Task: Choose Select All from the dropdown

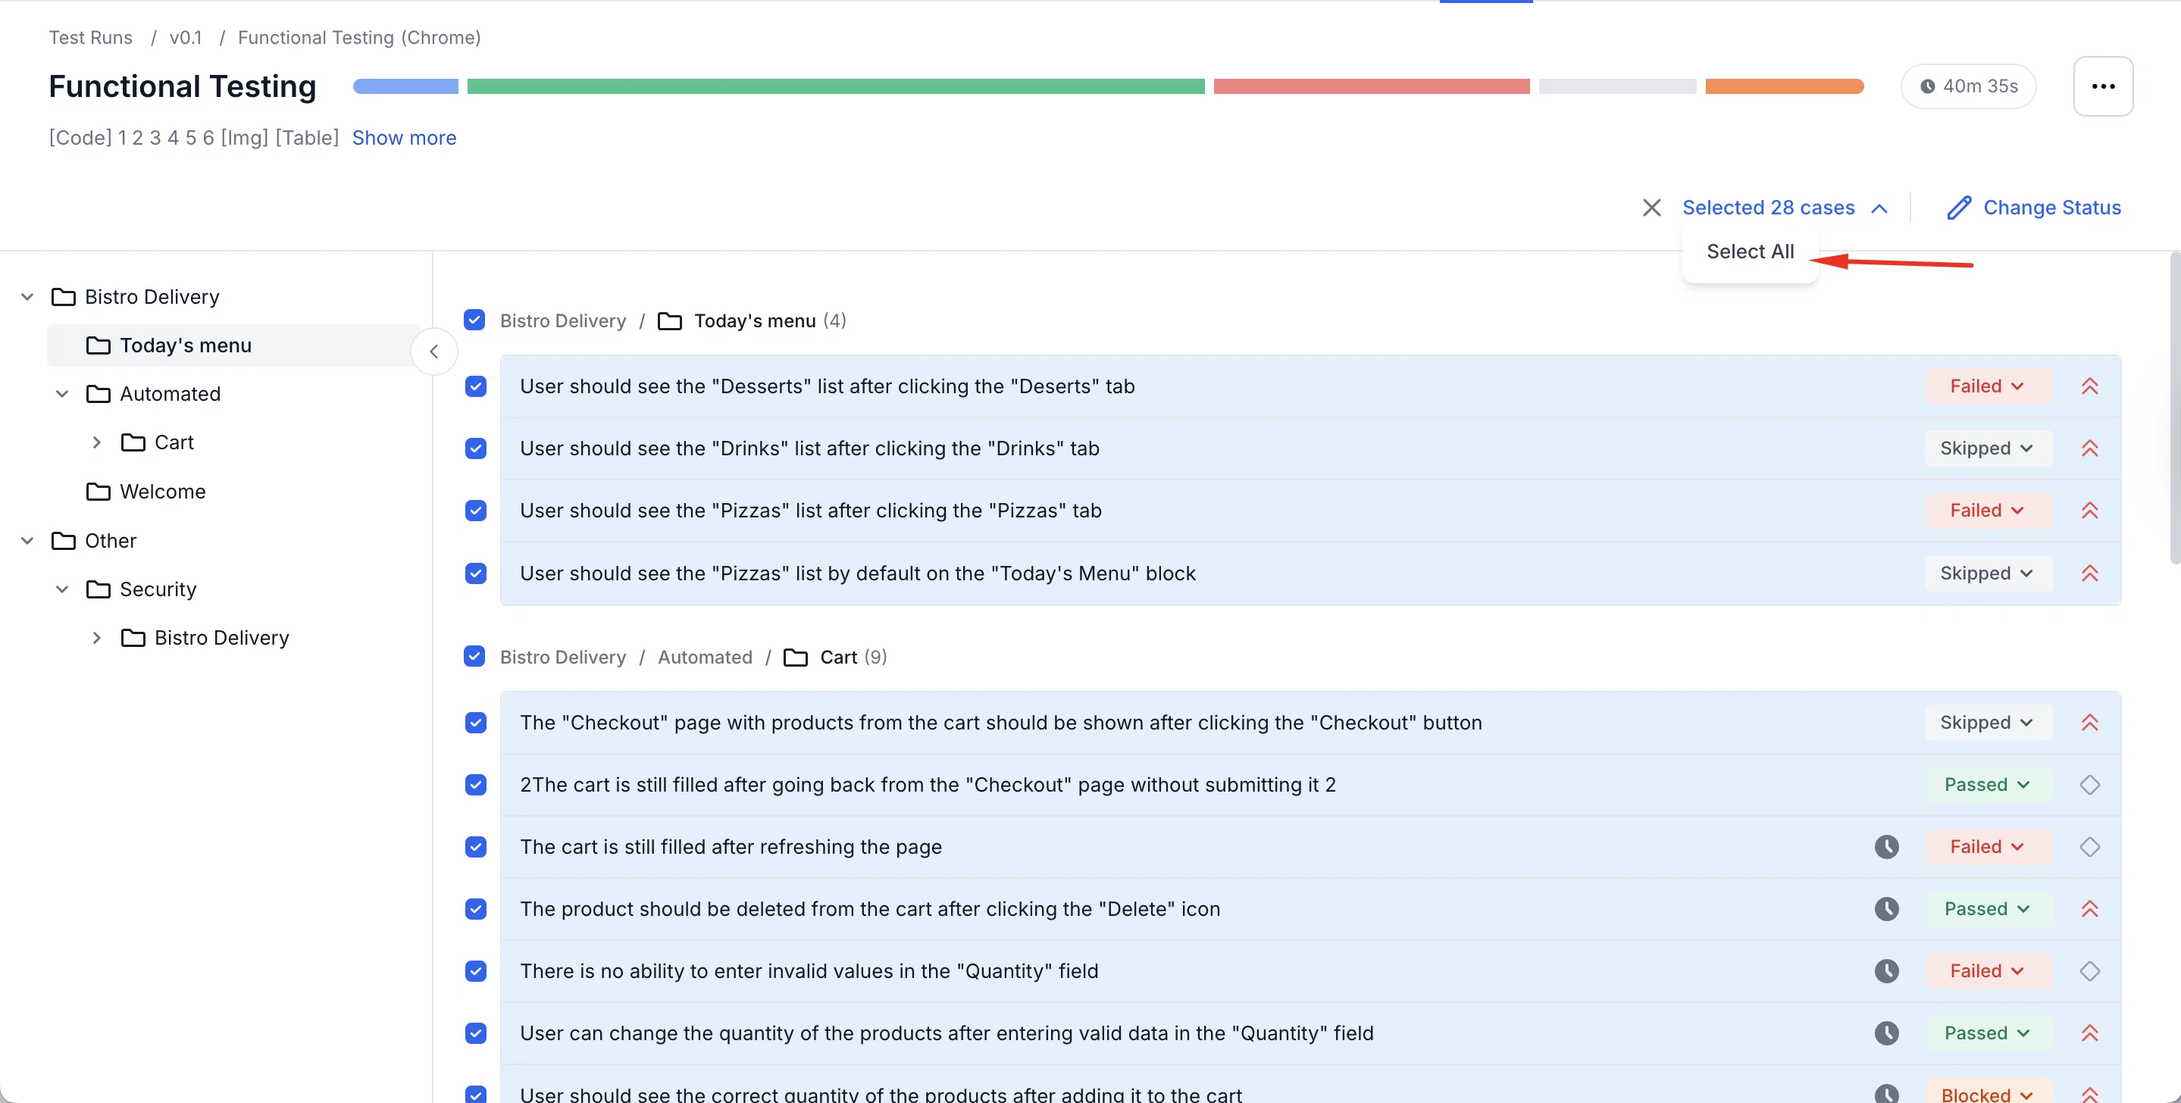Action: (1750, 252)
